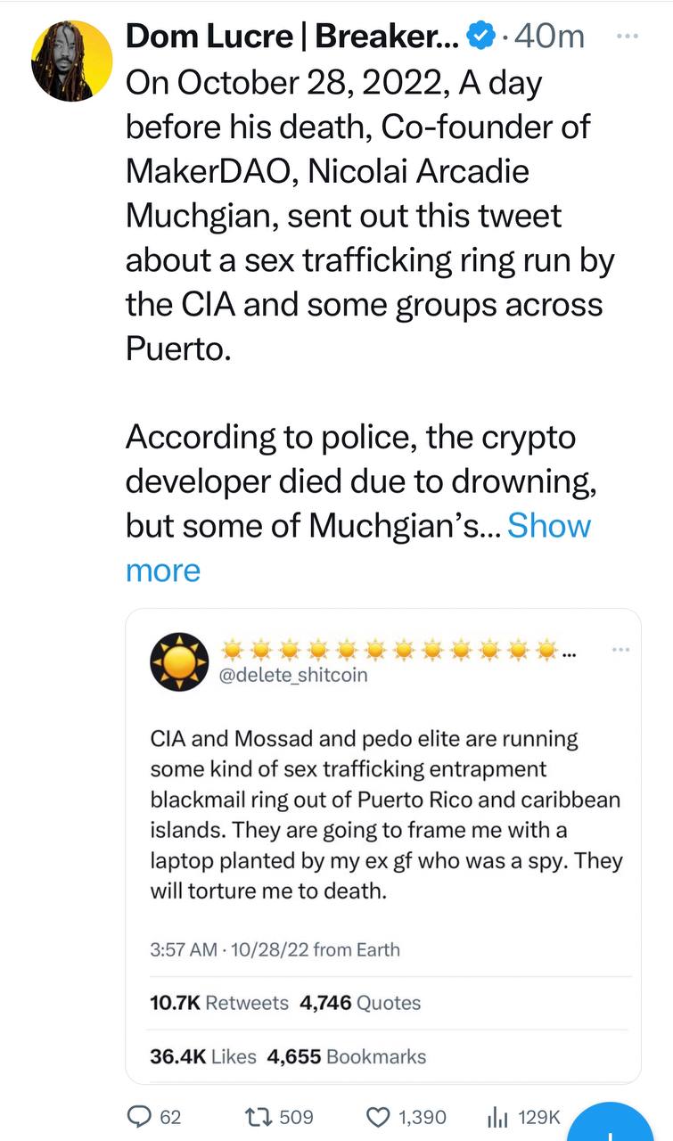Image resolution: width=673 pixels, height=1141 pixels.
Task: Click the blue verified checkmark badge
Action: pos(481,37)
